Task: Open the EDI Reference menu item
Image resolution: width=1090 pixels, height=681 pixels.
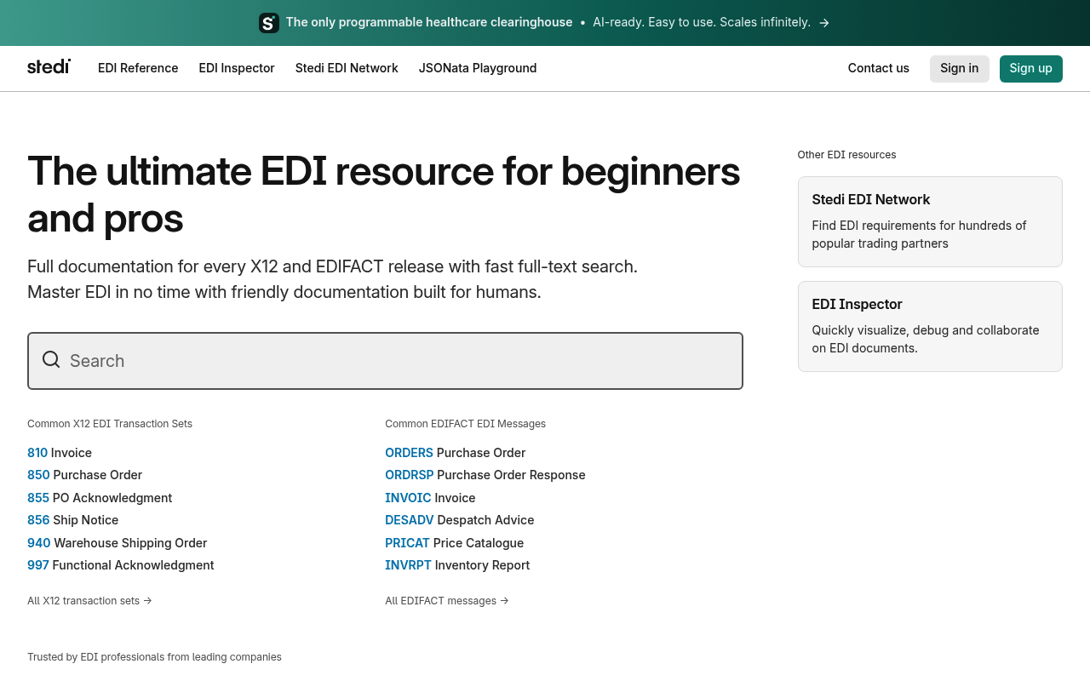Action: (x=138, y=68)
